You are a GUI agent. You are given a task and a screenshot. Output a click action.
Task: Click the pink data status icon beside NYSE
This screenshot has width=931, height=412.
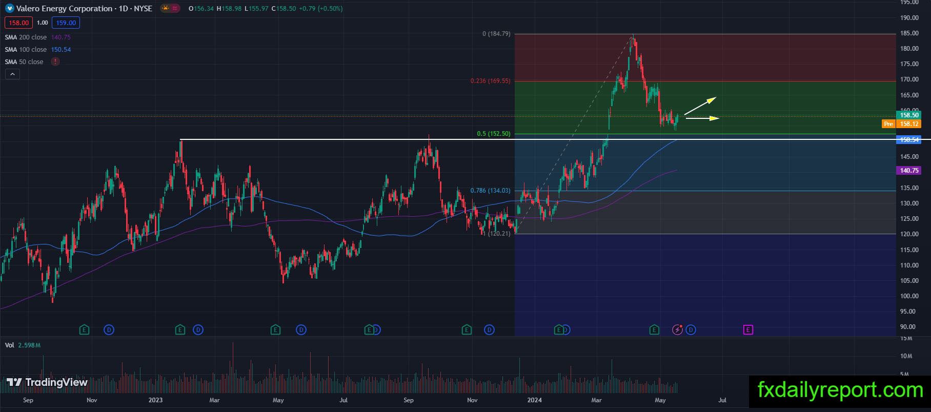click(175, 8)
